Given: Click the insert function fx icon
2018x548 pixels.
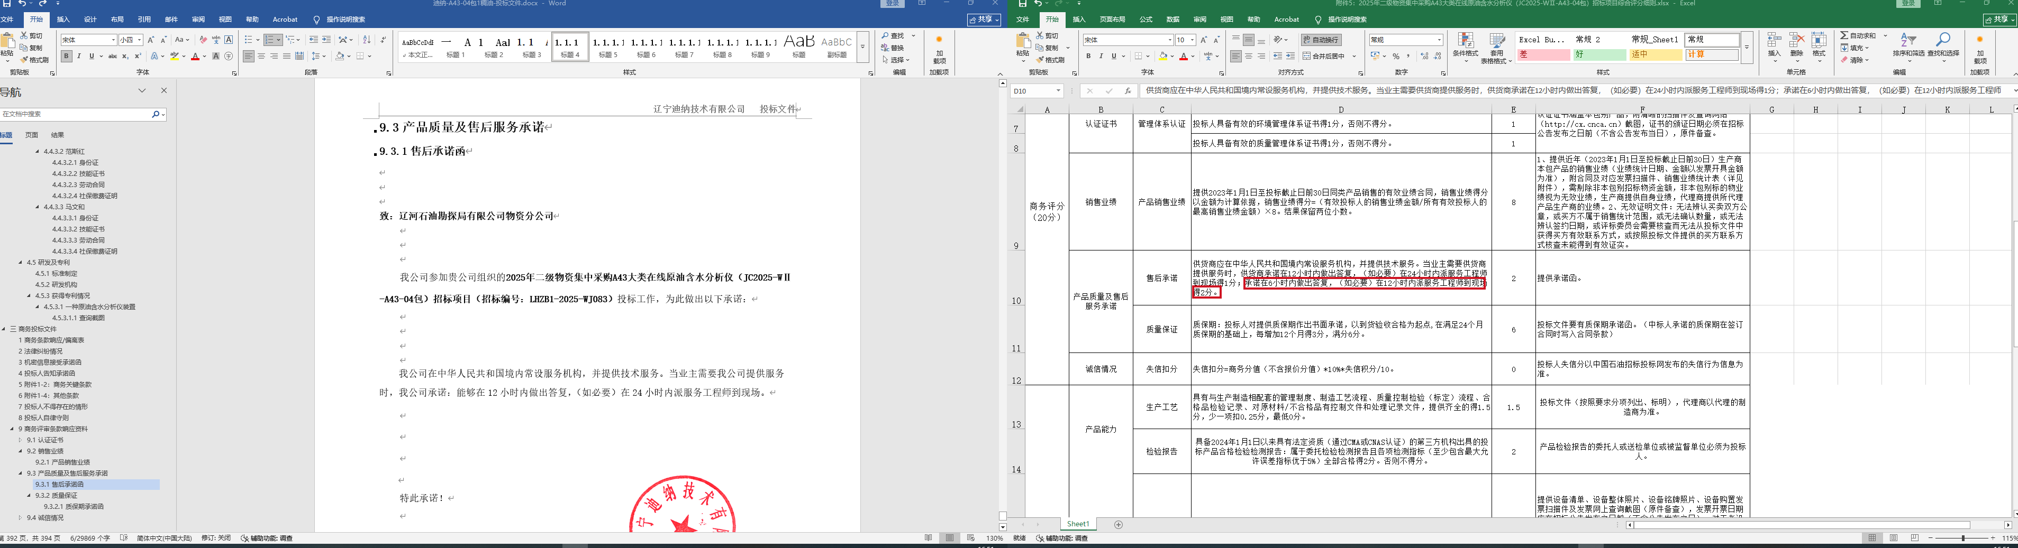Looking at the screenshot, I should click(x=1128, y=91).
